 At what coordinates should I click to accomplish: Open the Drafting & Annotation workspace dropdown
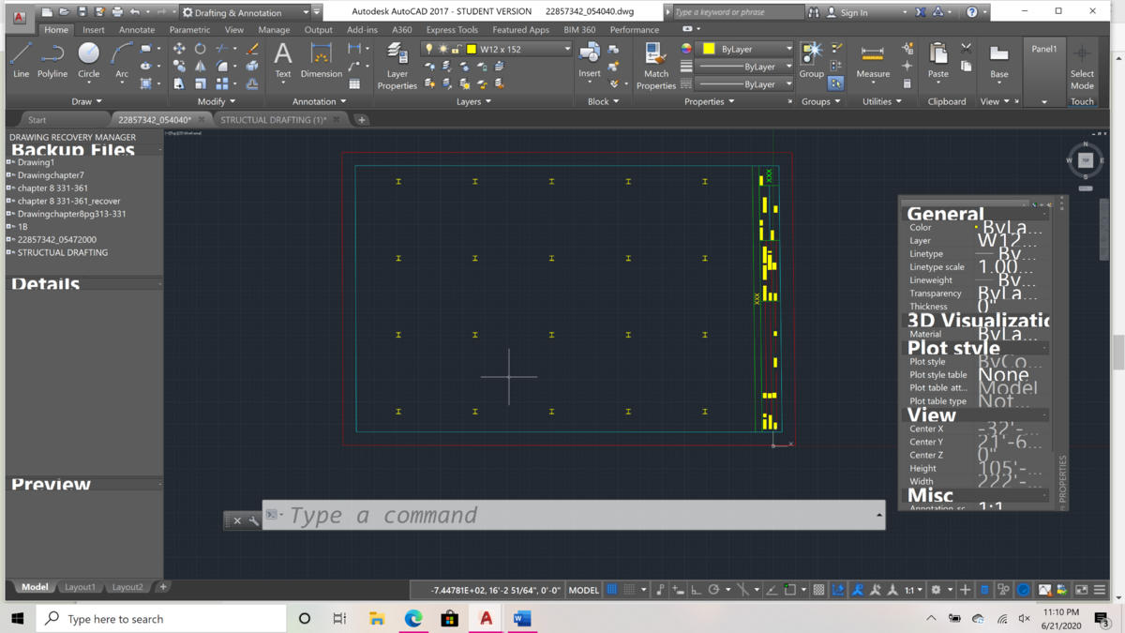(x=306, y=12)
